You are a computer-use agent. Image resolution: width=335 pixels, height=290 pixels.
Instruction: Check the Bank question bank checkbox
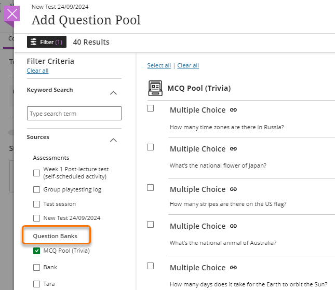coord(36,268)
